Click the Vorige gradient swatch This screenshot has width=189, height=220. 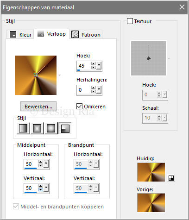pos(151,203)
